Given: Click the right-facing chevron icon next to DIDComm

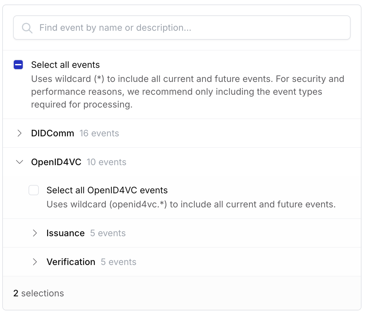Looking at the screenshot, I should pyautogui.click(x=19, y=133).
